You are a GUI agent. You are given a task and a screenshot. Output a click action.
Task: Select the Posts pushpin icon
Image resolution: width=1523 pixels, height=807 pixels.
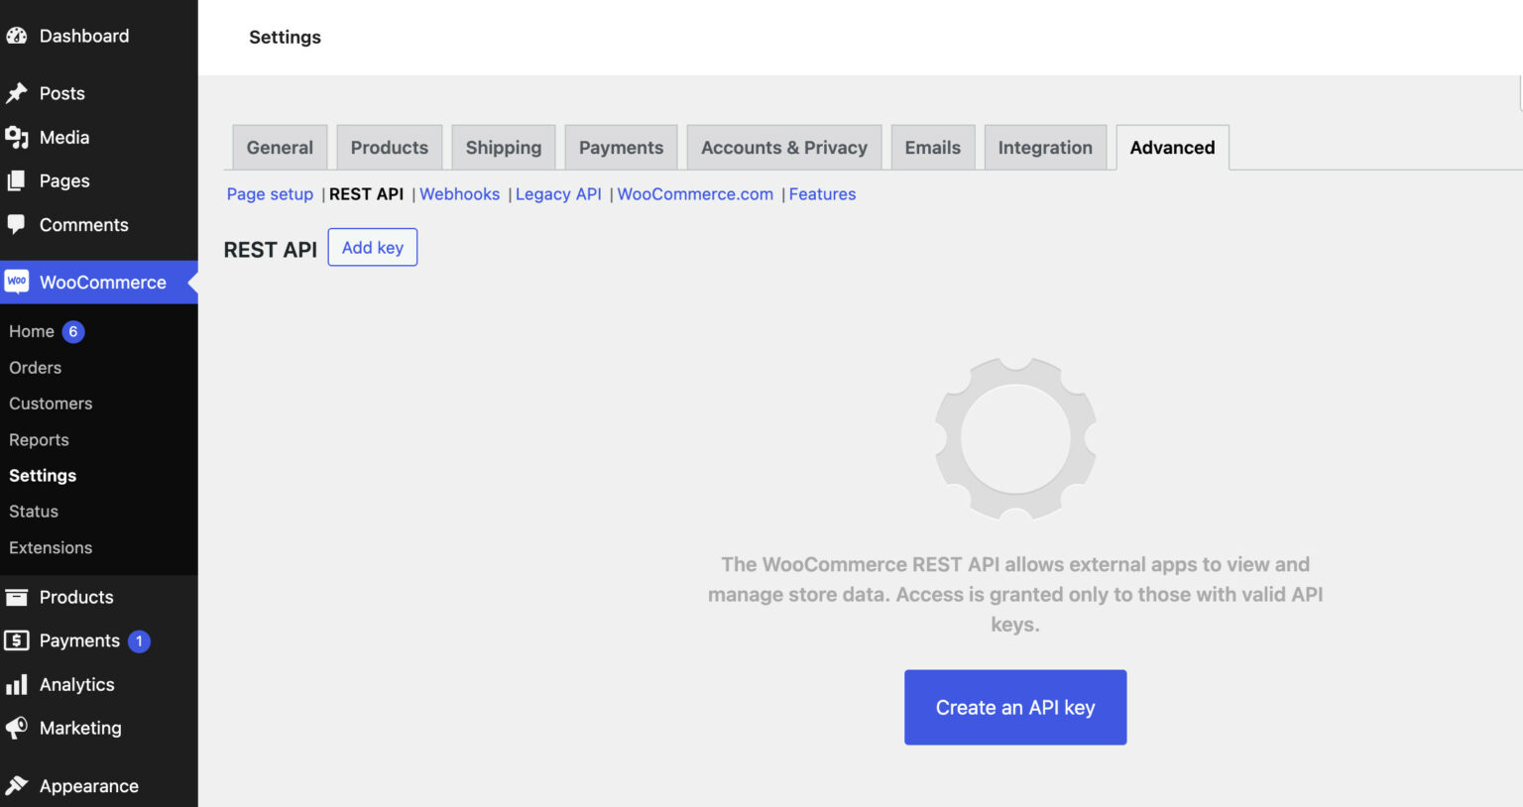(17, 92)
